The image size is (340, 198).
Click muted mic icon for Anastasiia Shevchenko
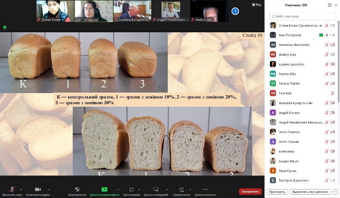coord(327,45)
